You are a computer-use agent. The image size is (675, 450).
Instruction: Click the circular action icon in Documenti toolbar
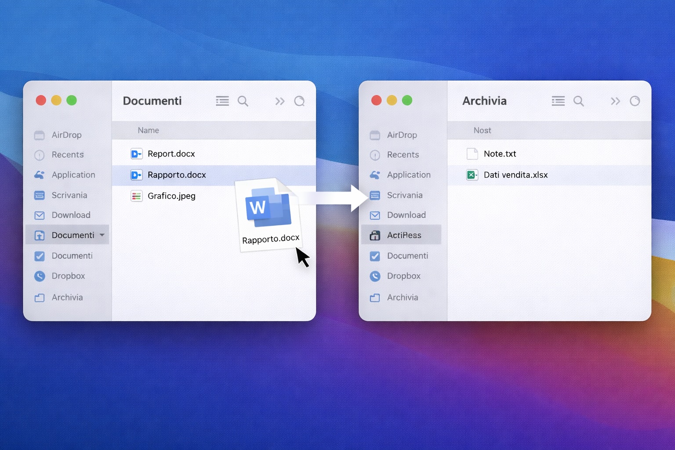[299, 101]
